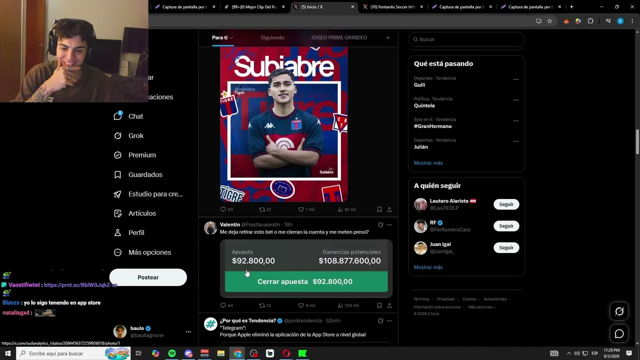Click the Buscar search field
640x360 pixels.
click(x=466, y=39)
